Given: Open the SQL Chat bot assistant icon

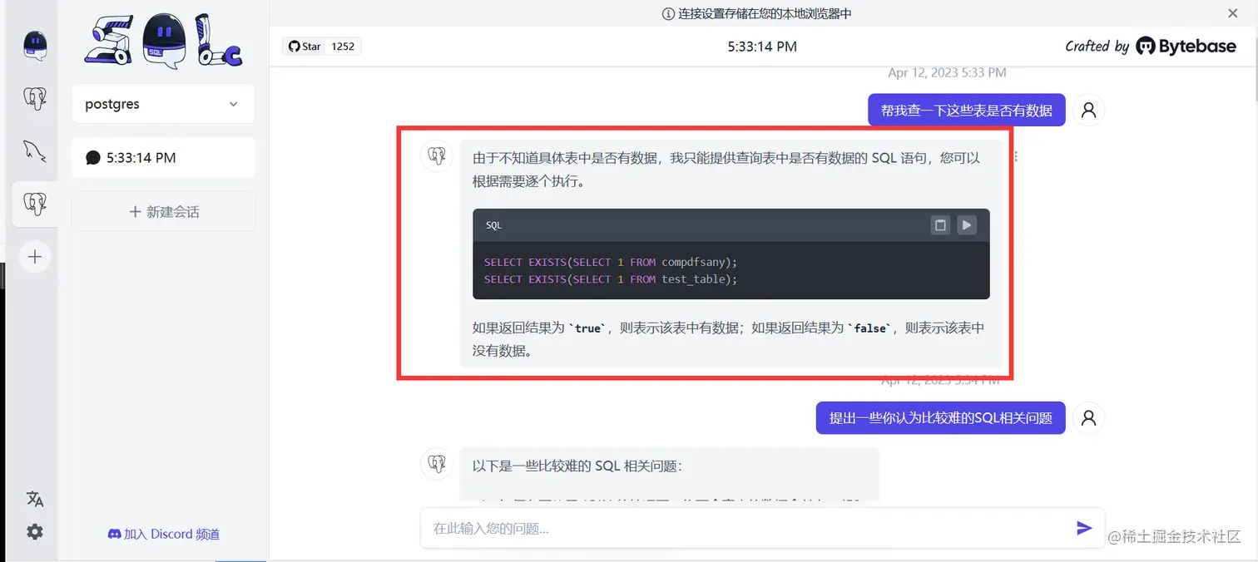Looking at the screenshot, I should [35, 45].
